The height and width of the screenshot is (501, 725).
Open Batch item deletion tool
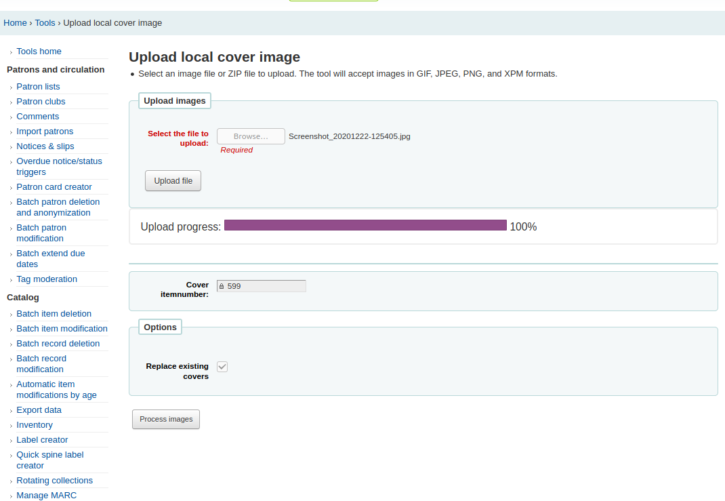[x=54, y=314]
